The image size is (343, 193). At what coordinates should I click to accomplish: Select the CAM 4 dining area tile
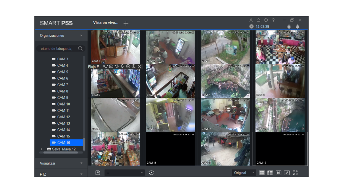[x=280, y=47]
